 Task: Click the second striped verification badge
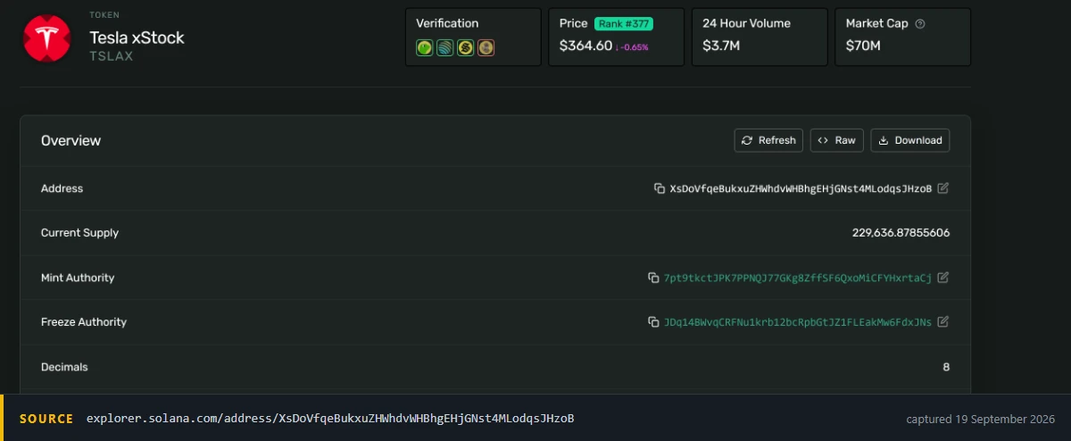[444, 47]
